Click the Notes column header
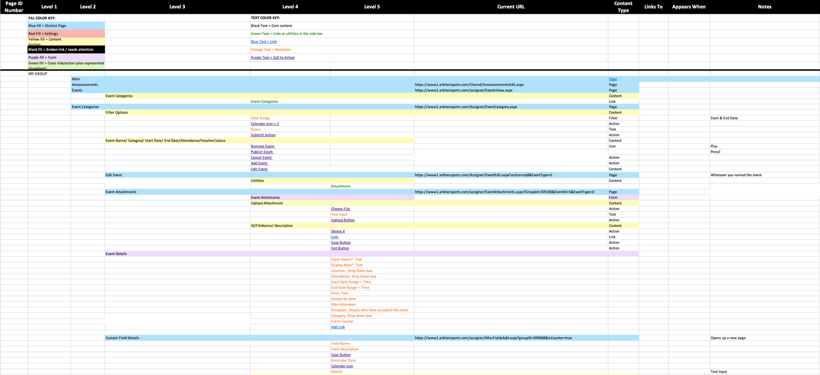The image size is (820, 375). [x=765, y=7]
